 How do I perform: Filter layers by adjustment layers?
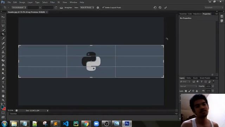[198, 81]
